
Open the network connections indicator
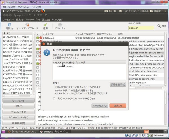coord(110,11)
